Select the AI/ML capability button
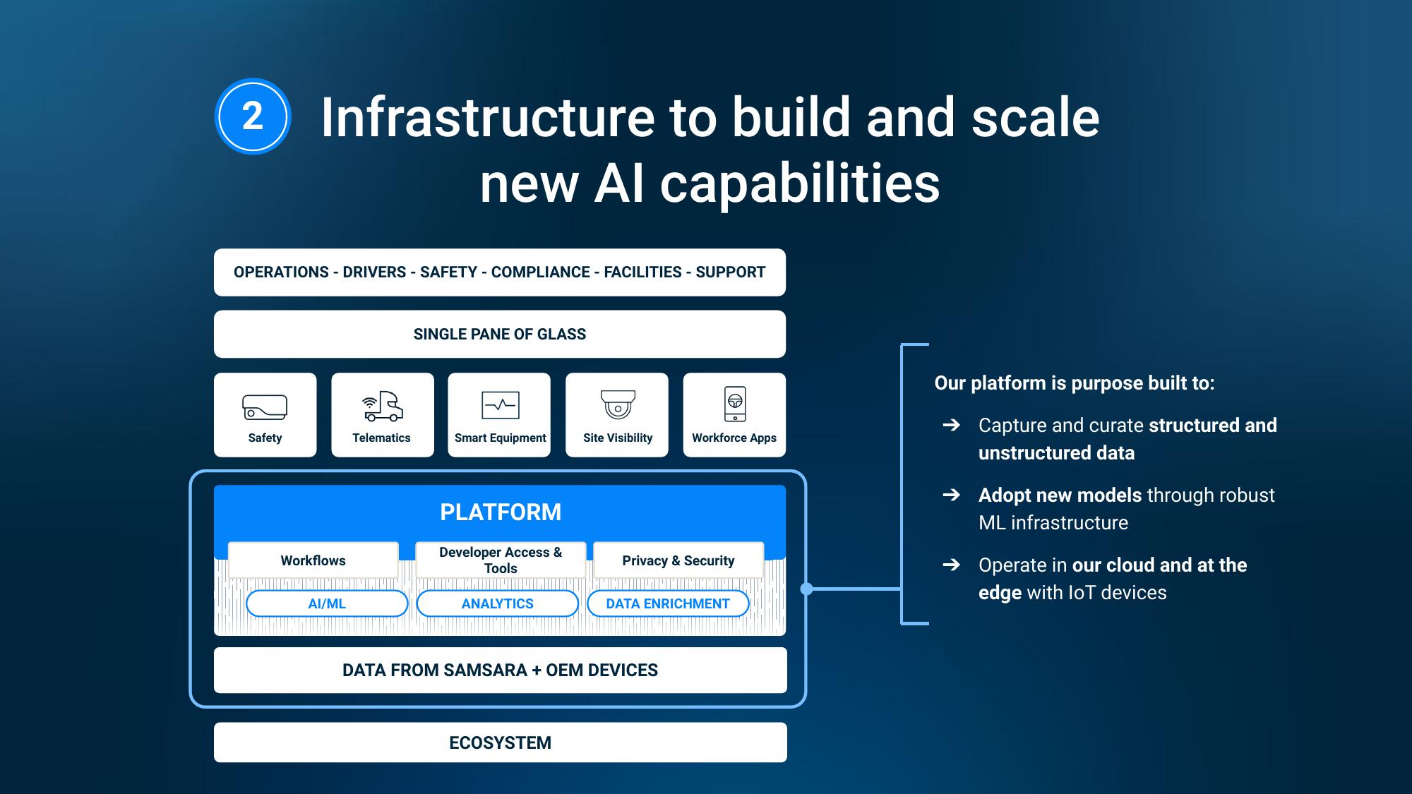Image resolution: width=1412 pixels, height=794 pixels. coord(326,603)
